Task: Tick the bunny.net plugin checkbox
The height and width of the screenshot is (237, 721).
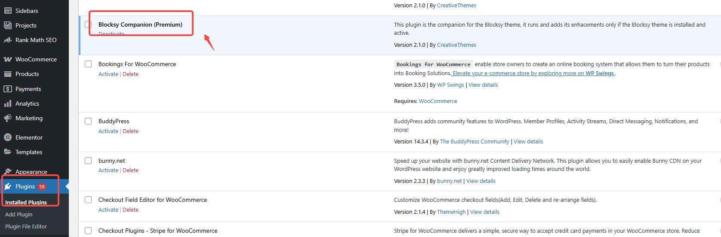Action: pos(88,161)
